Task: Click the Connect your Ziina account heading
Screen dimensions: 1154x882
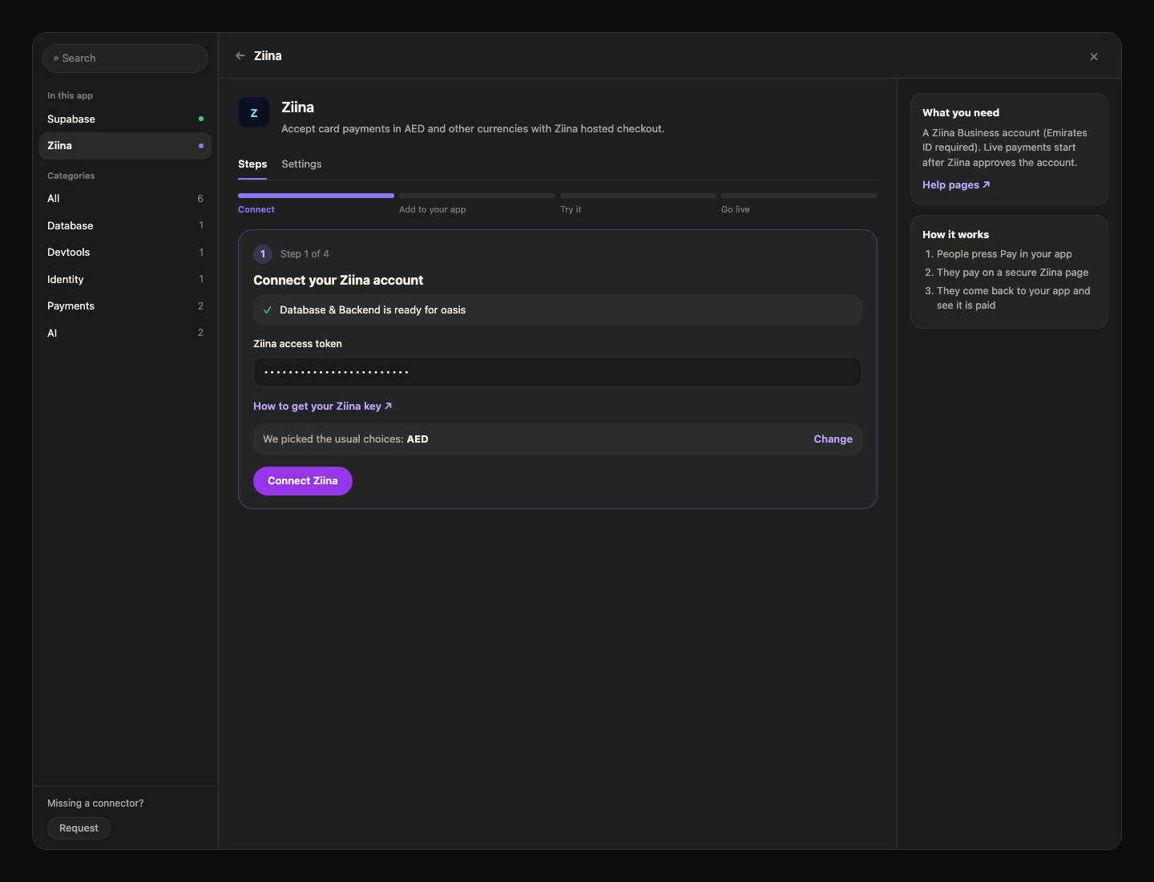Action: click(338, 281)
